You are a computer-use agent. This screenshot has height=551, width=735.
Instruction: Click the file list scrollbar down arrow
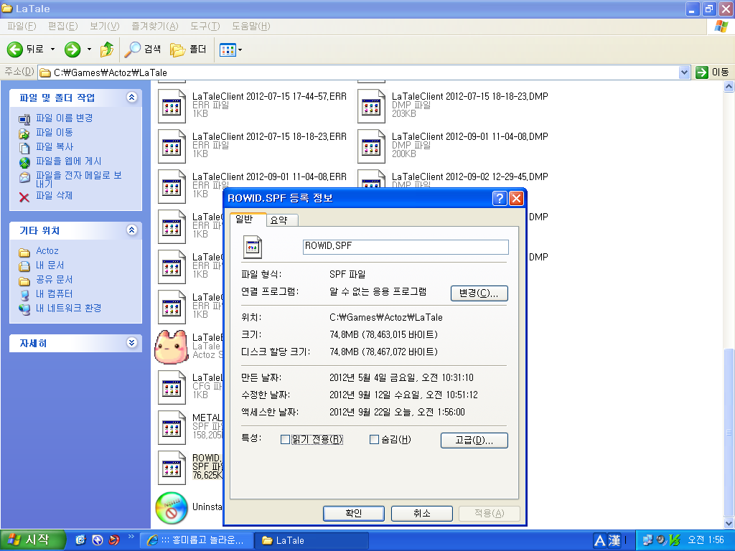point(729,524)
